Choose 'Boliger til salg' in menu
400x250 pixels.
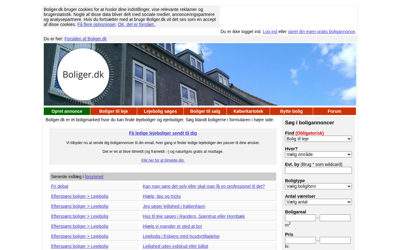[x=205, y=111]
